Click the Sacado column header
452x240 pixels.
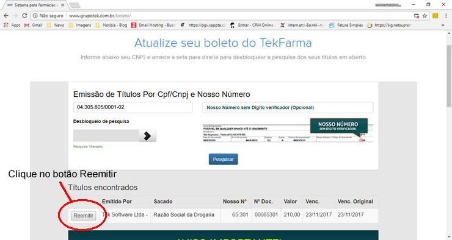[163, 202]
